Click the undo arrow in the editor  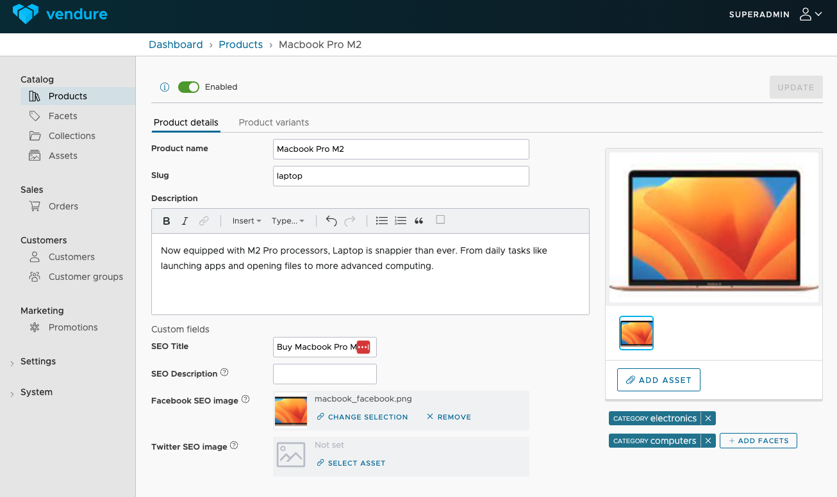pos(331,221)
